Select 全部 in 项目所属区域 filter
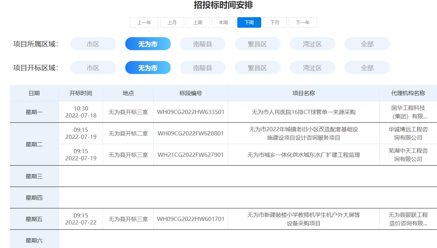The image size is (437, 248). pyautogui.click(x=367, y=44)
